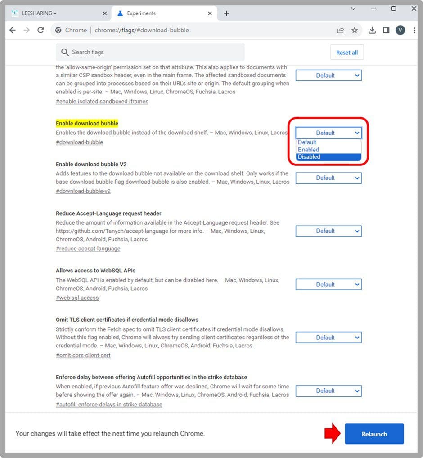Select Disabled in the download bubble dropdown
Image resolution: width=423 pixels, height=458 pixels.
[328, 157]
